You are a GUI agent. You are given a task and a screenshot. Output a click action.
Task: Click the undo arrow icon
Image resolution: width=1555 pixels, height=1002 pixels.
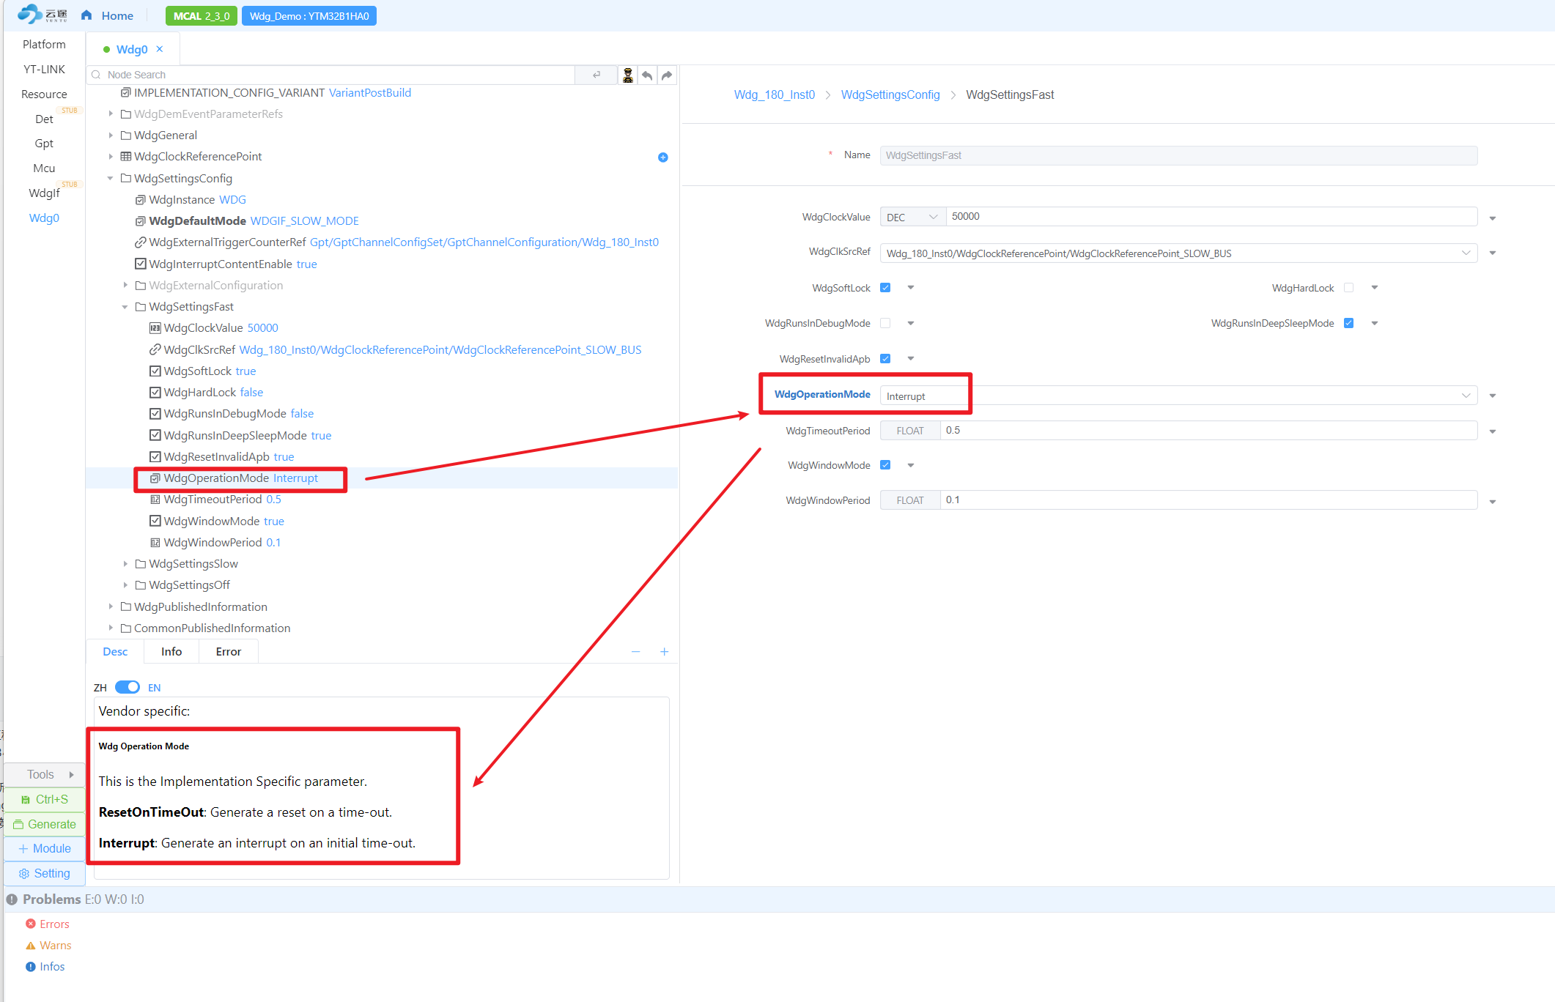[647, 75]
